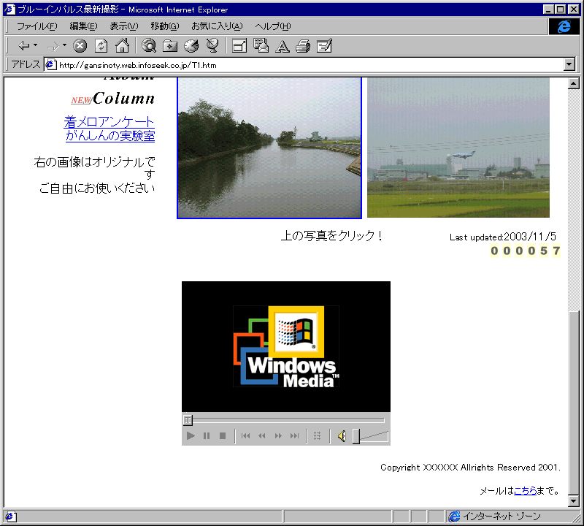This screenshot has width=584, height=526.
Task: Refresh the page using the toolbar icon
Action: pyautogui.click(x=101, y=46)
